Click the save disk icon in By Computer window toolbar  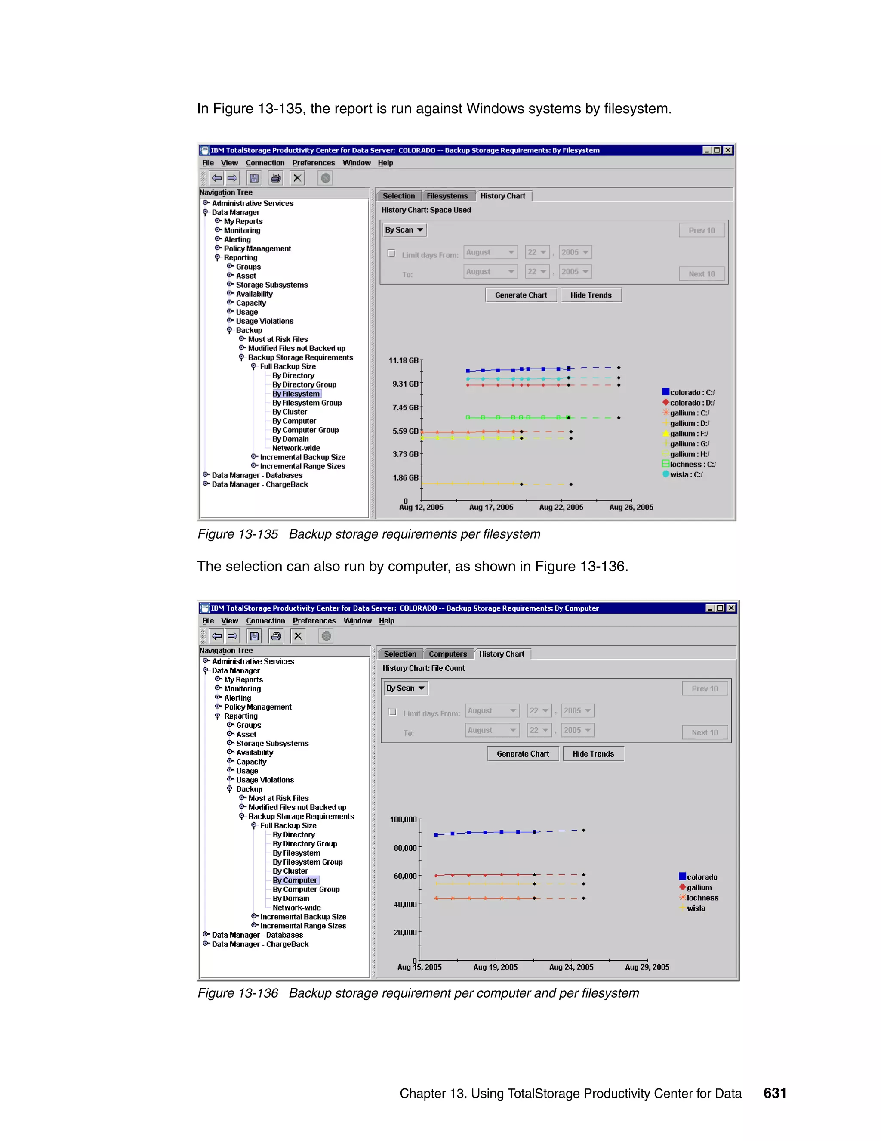click(255, 636)
